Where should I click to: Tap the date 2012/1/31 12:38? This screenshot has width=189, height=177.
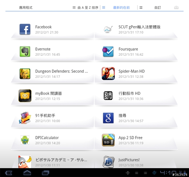pyautogui.click(x=131, y=77)
